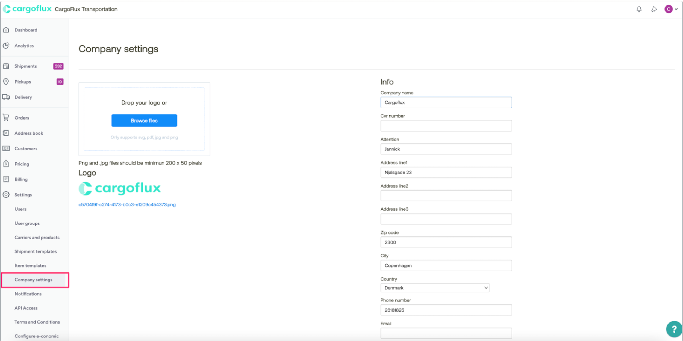Open Shipment templates submenu item
Image resolution: width=683 pixels, height=341 pixels.
(x=36, y=251)
